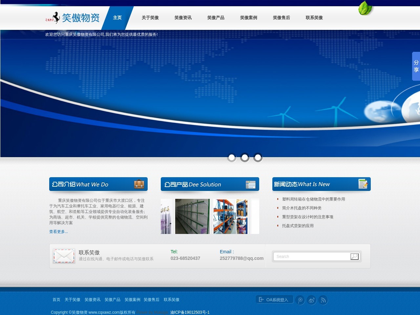
Task: Select 笑傲案例 in top navigation
Action: click(249, 18)
